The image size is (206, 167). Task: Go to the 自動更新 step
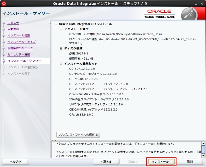tap(13, 29)
